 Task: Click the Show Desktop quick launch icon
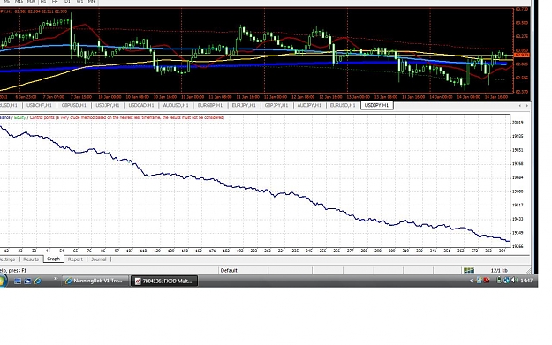point(18,281)
